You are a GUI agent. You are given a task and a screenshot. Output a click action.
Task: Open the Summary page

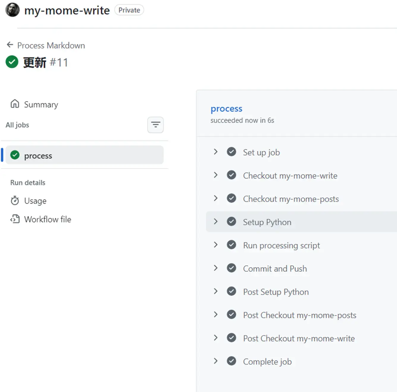coord(41,104)
